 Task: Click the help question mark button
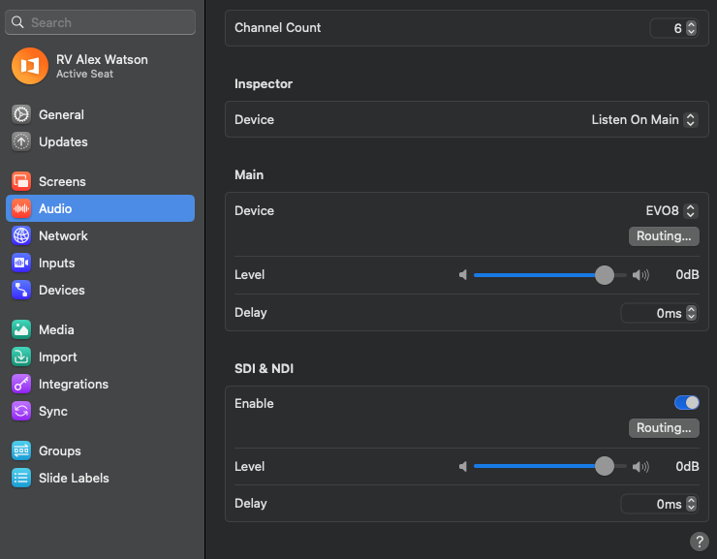point(699,542)
